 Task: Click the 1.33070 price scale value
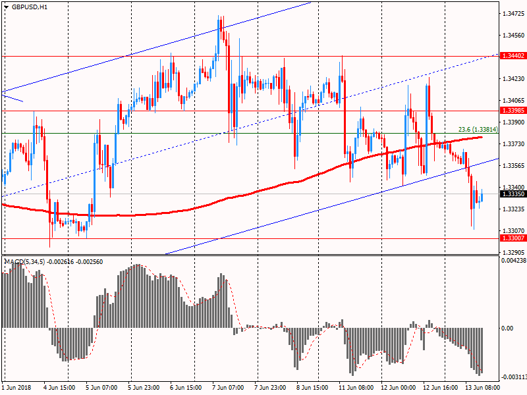coord(514,231)
